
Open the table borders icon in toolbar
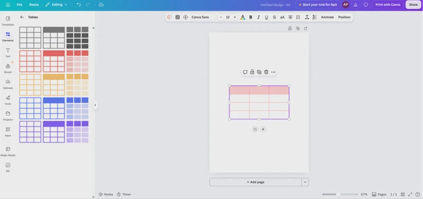[178, 17]
